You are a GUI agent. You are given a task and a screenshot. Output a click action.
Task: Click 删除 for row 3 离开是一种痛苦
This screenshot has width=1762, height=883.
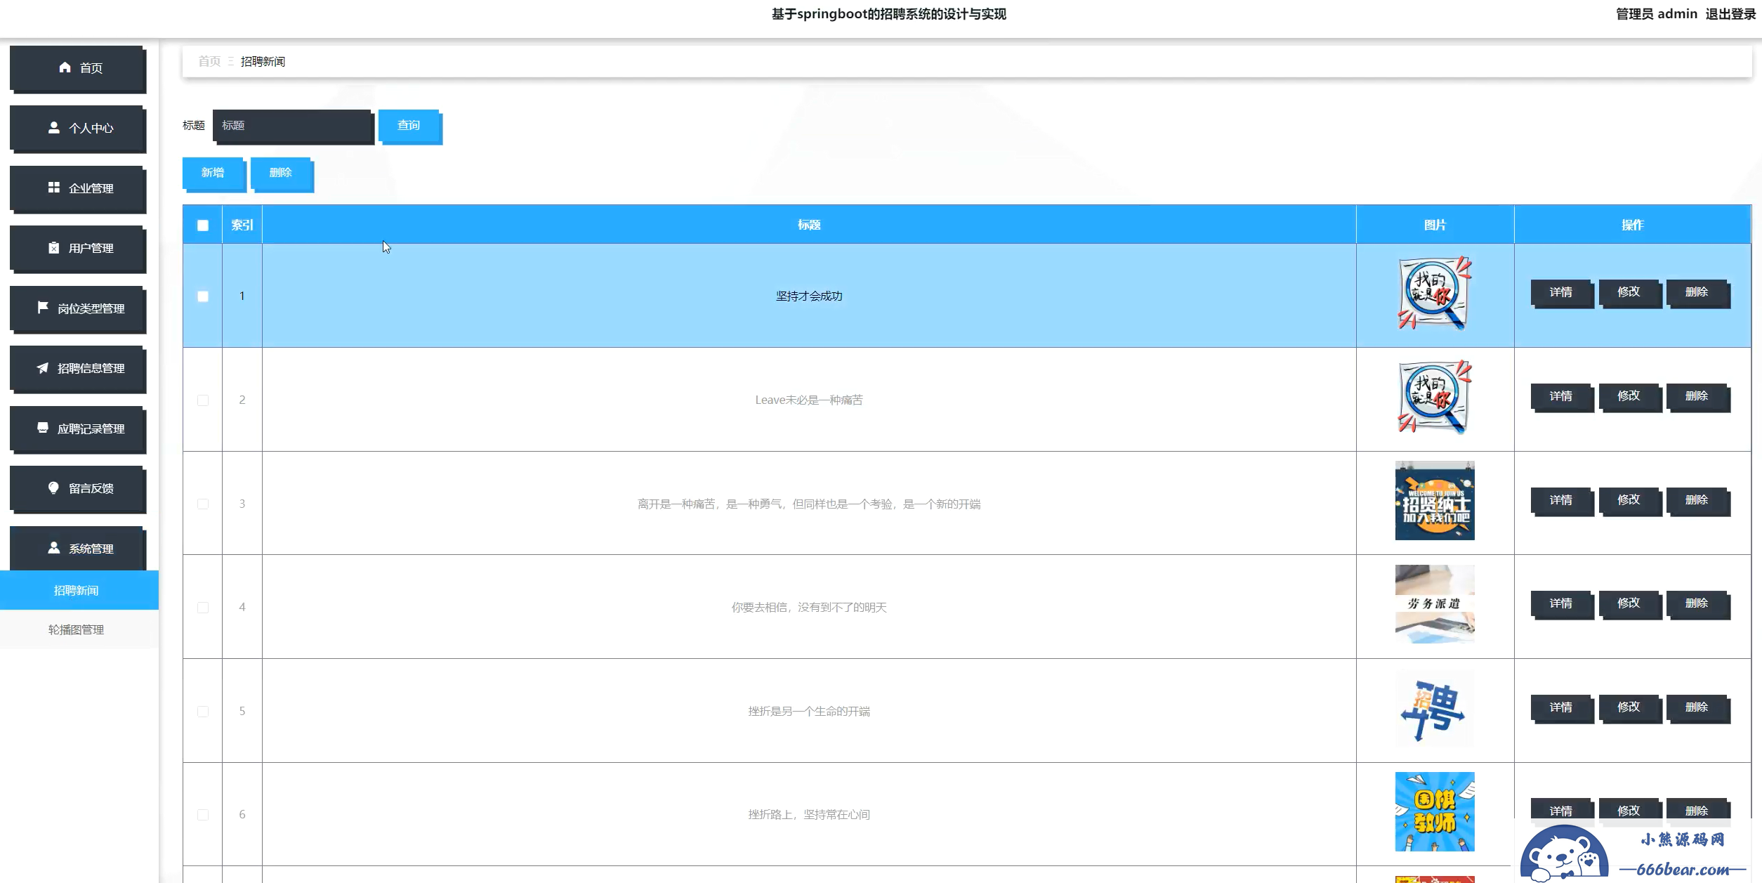1697,501
